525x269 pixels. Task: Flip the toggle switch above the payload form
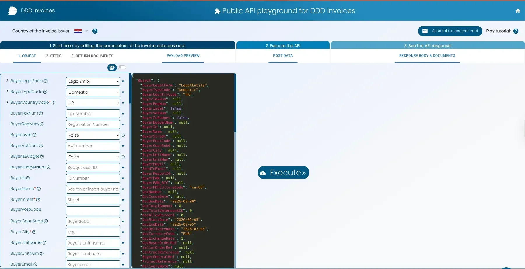point(122,67)
